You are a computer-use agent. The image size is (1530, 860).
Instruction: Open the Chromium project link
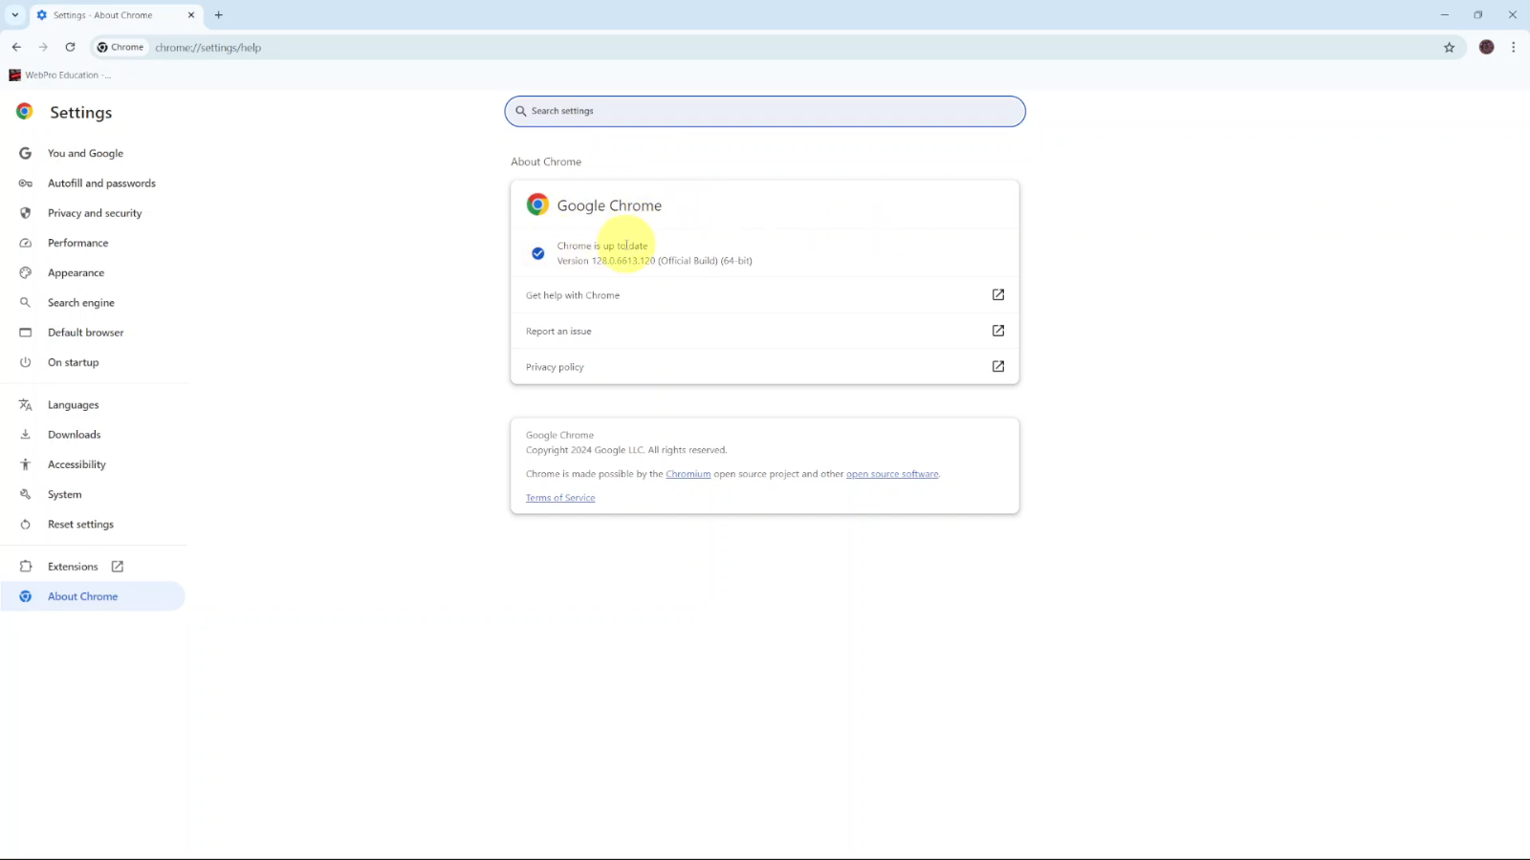pos(688,474)
